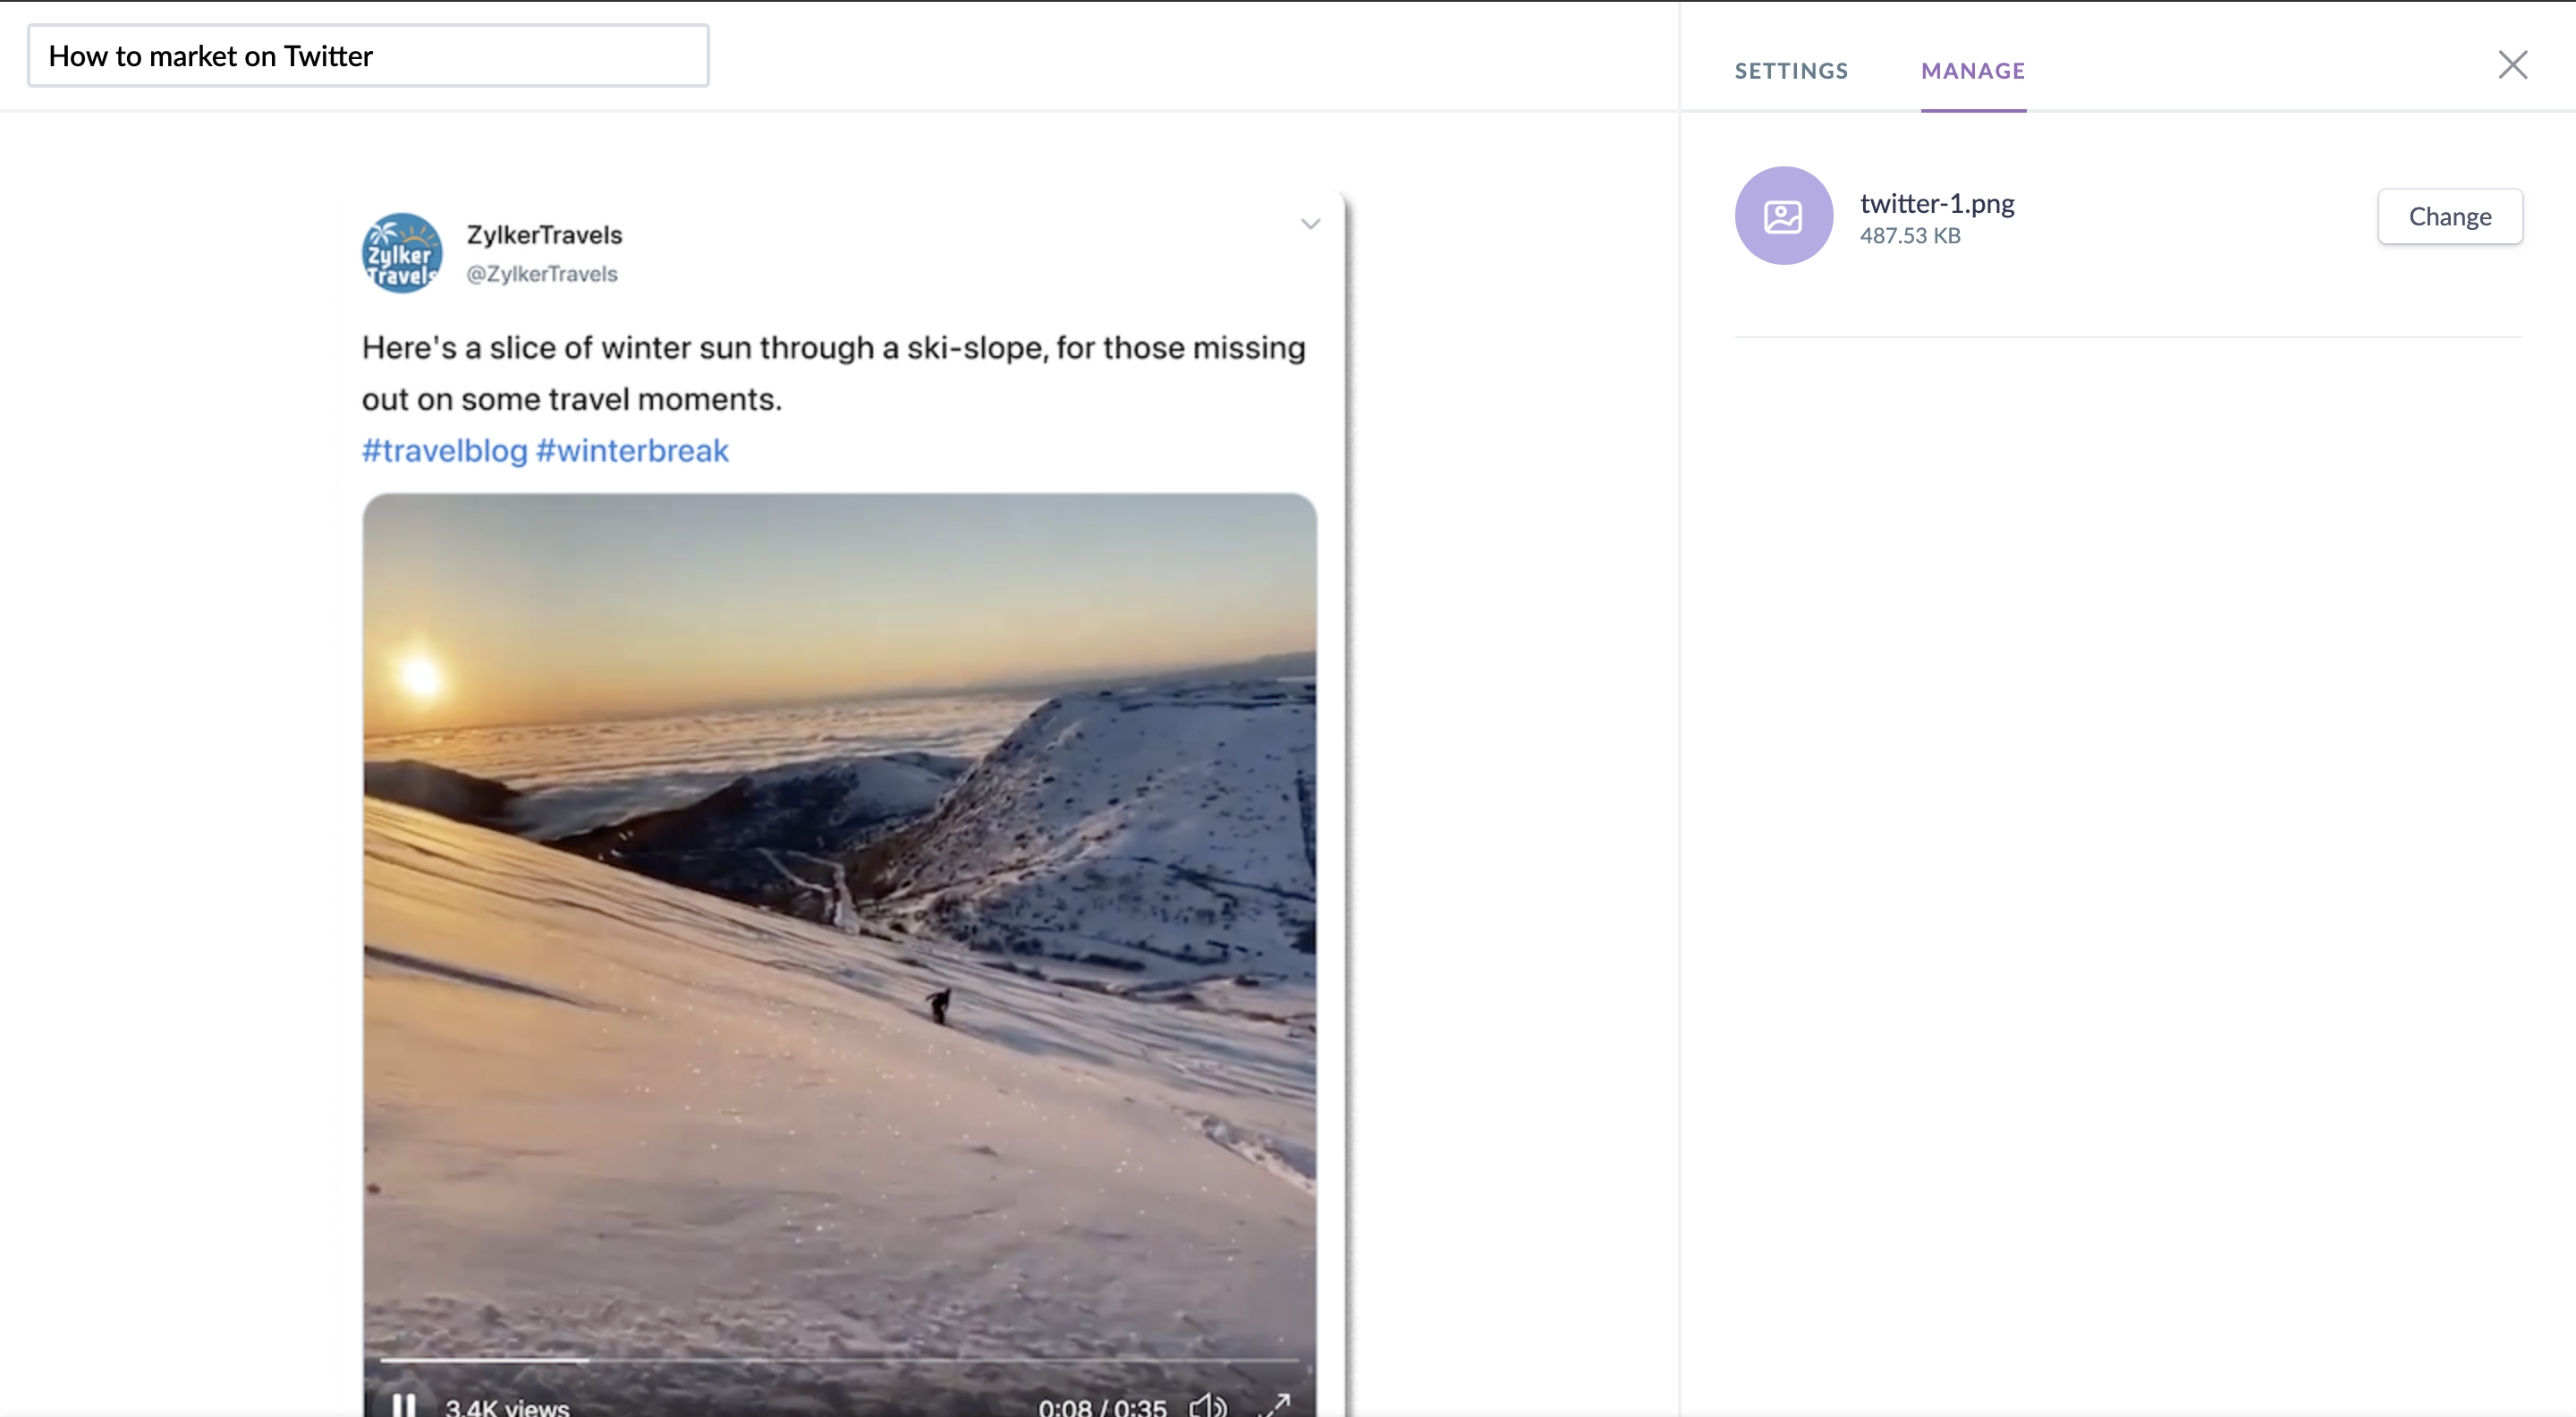Switch to the SETTINGS tab
This screenshot has width=2576, height=1417.
pos(1791,71)
